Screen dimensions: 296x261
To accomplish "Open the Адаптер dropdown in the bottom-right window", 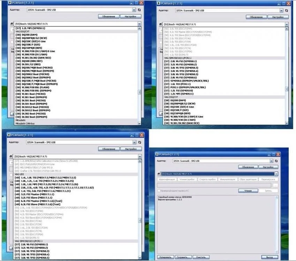I will click(x=271, y=161).
